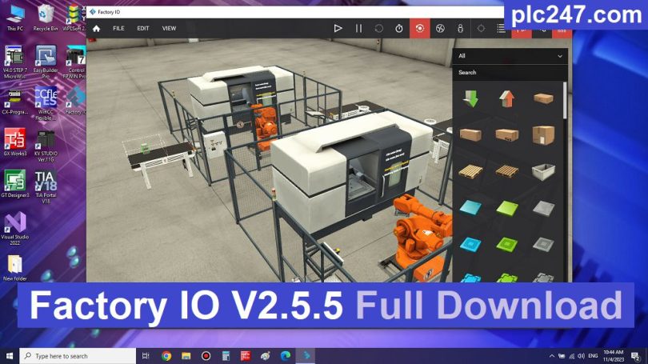Screen dimensions: 648x364
Task: Pick the small flat box in first row
Action: [543, 98]
